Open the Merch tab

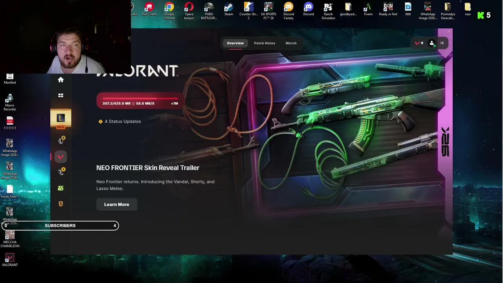point(291,43)
